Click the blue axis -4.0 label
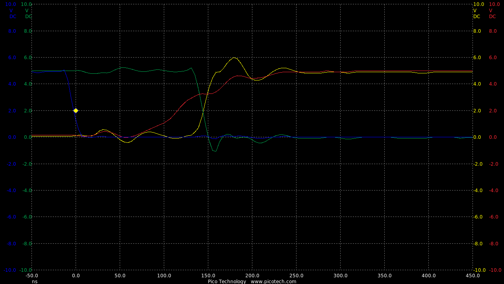The width and height of the screenshot is (504, 284). coord(11,191)
